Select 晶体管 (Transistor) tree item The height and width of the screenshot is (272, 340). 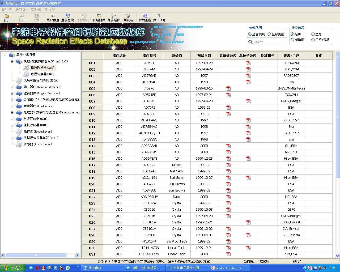[38, 131]
